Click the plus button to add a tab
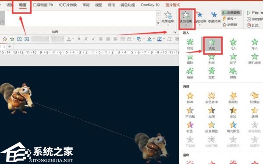This screenshot has width=263, height=164. pyautogui.click(x=10, y=46)
